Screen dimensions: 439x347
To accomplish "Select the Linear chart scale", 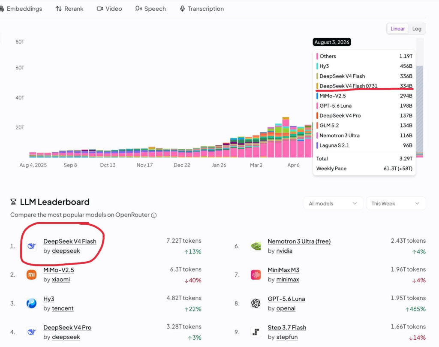I will point(397,29).
